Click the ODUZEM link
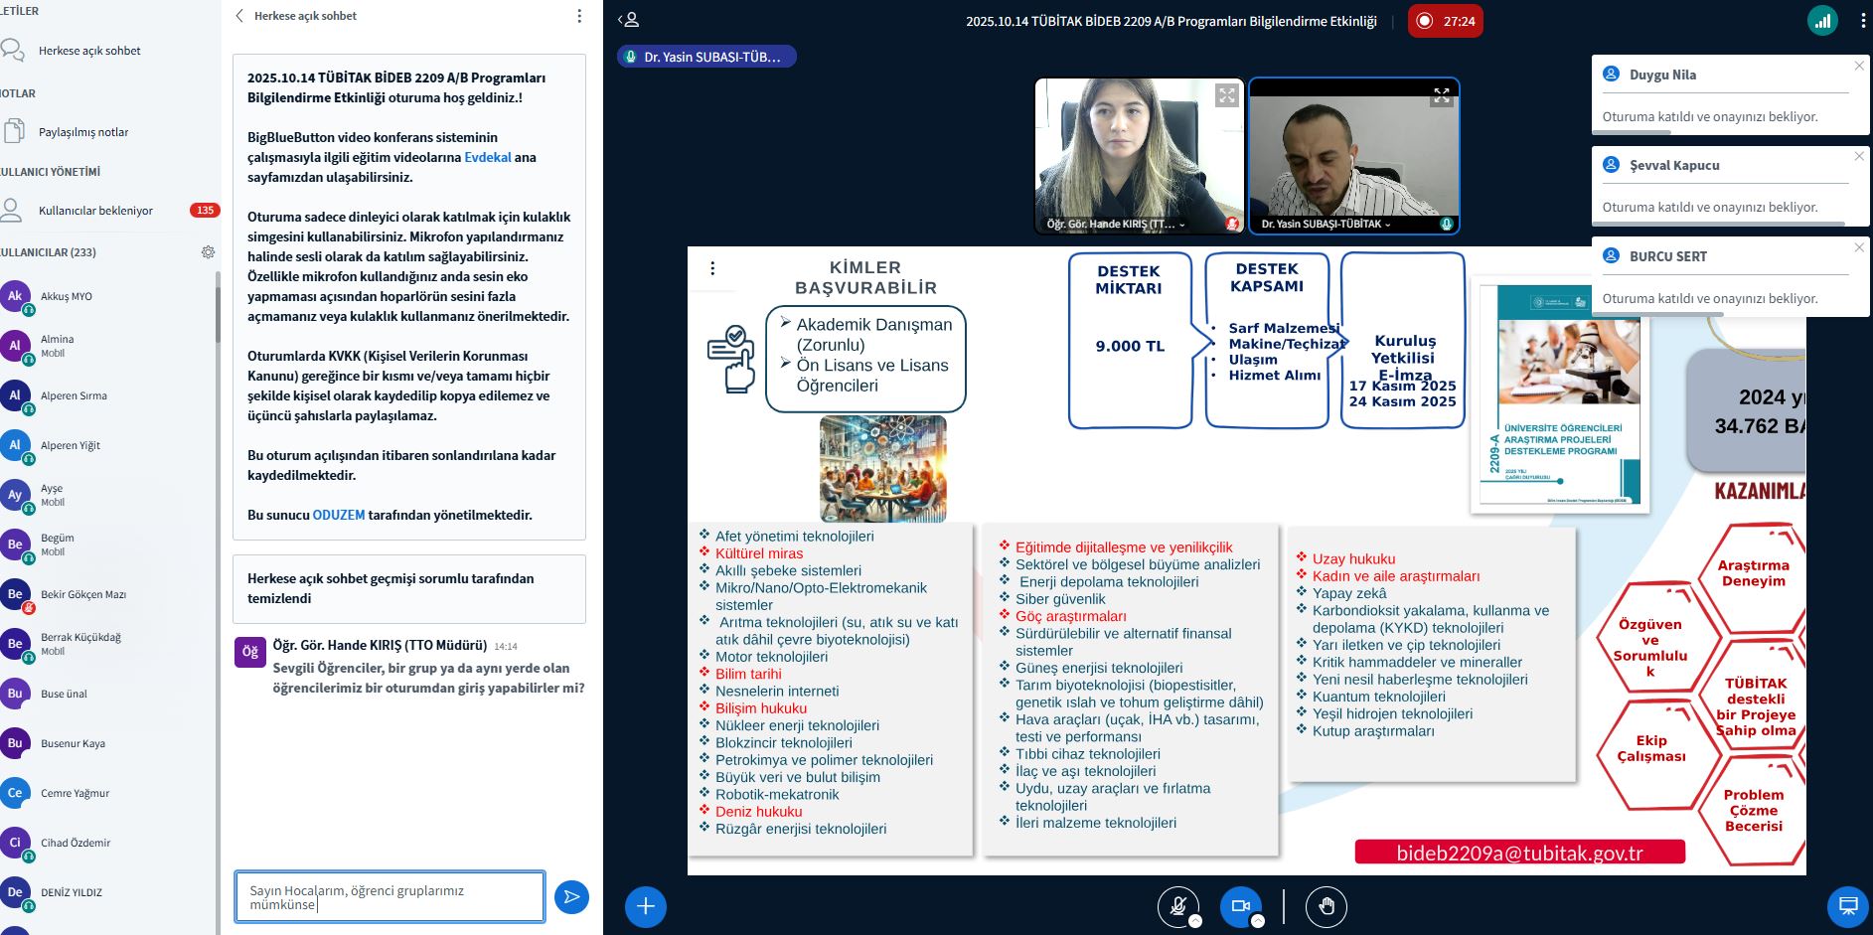 pyautogui.click(x=339, y=515)
